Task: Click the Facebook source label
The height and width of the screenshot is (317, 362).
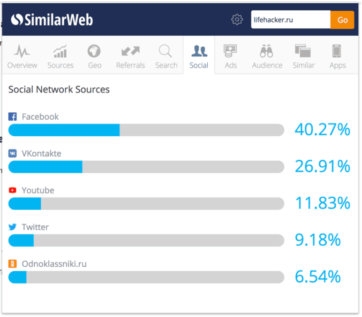Action: (x=40, y=117)
